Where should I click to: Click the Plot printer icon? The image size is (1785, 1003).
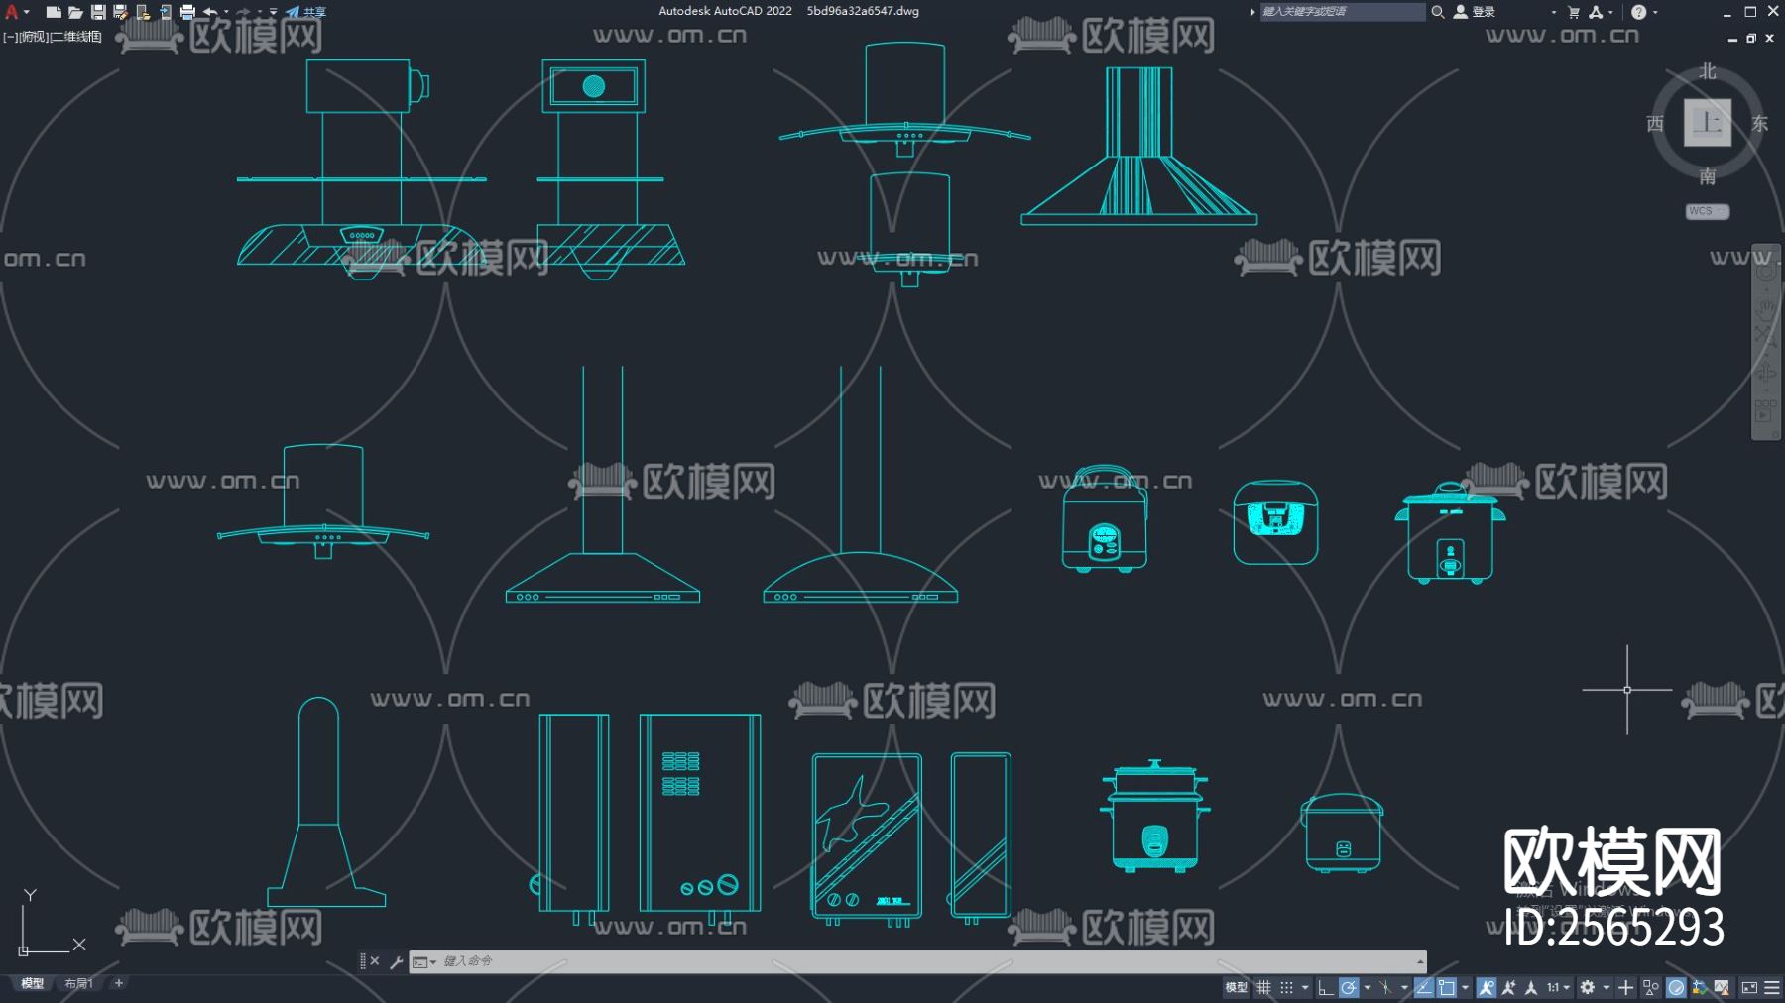187,12
